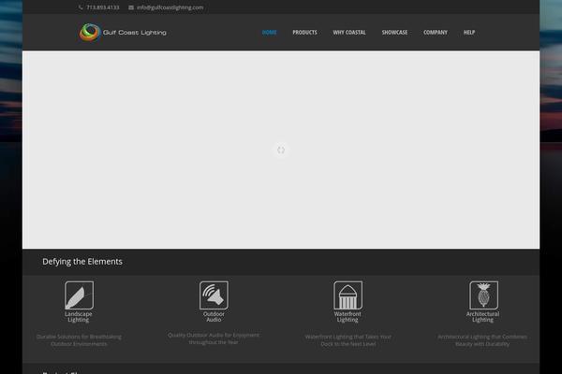Click the envelope icon beside the email address
Image resolution: width=562 pixels, height=374 pixels.
pyautogui.click(x=131, y=7)
